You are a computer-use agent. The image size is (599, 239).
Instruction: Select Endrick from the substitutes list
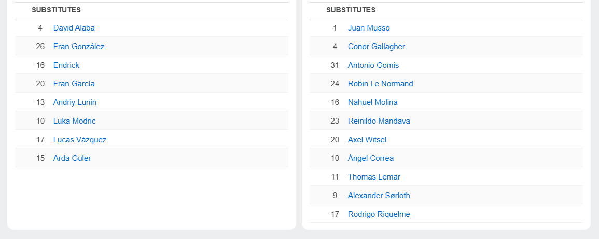66,65
